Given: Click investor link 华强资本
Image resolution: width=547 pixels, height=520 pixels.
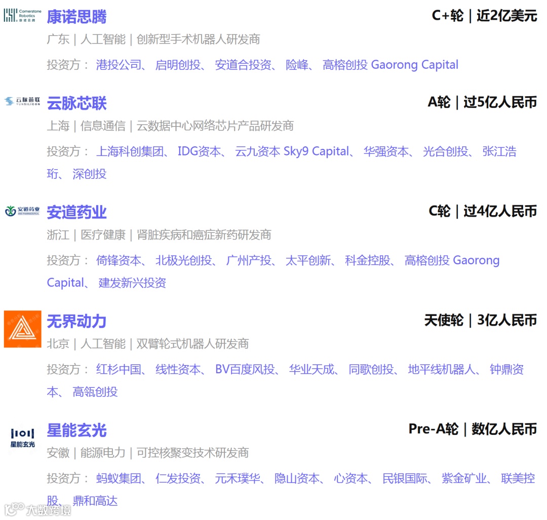Looking at the screenshot, I should tap(386, 151).
